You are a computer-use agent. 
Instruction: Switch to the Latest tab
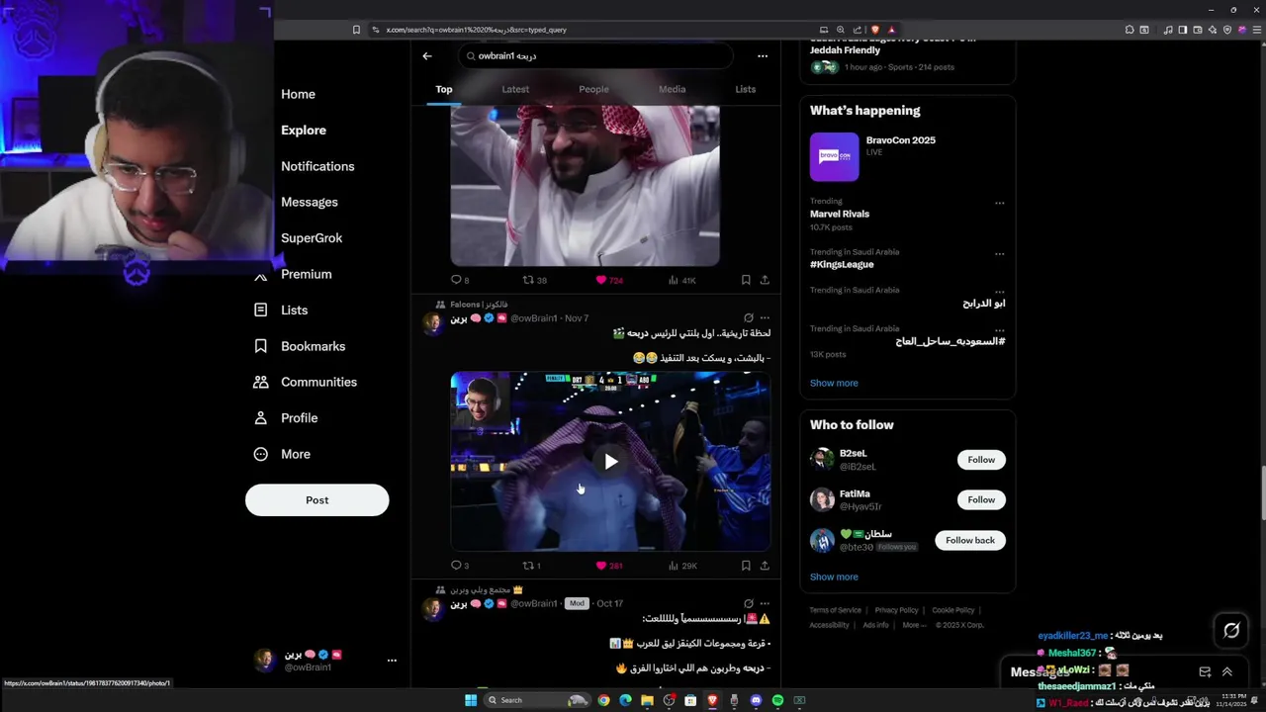pyautogui.click(x=515, y=89)
